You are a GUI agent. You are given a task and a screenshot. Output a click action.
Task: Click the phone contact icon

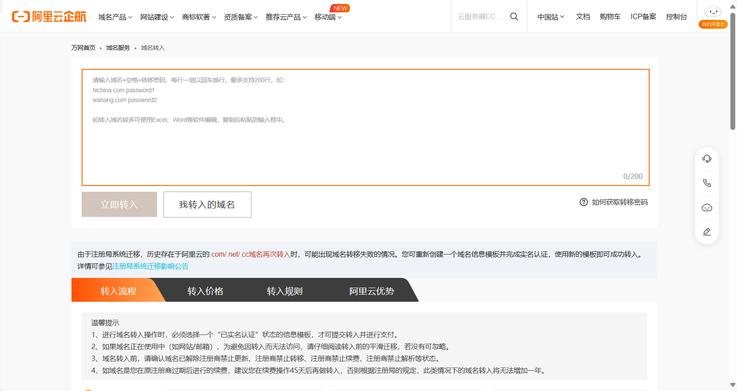tap(707, 183)
